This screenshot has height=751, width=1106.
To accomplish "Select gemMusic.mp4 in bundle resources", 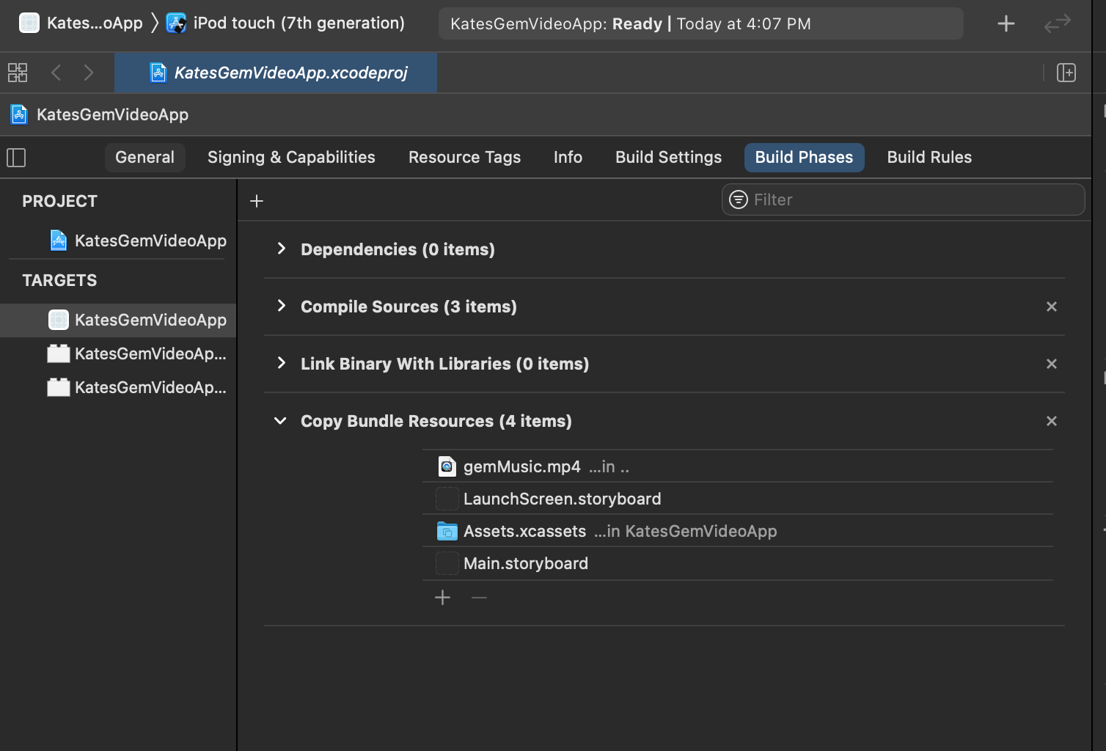I will [x=521, y=466].
